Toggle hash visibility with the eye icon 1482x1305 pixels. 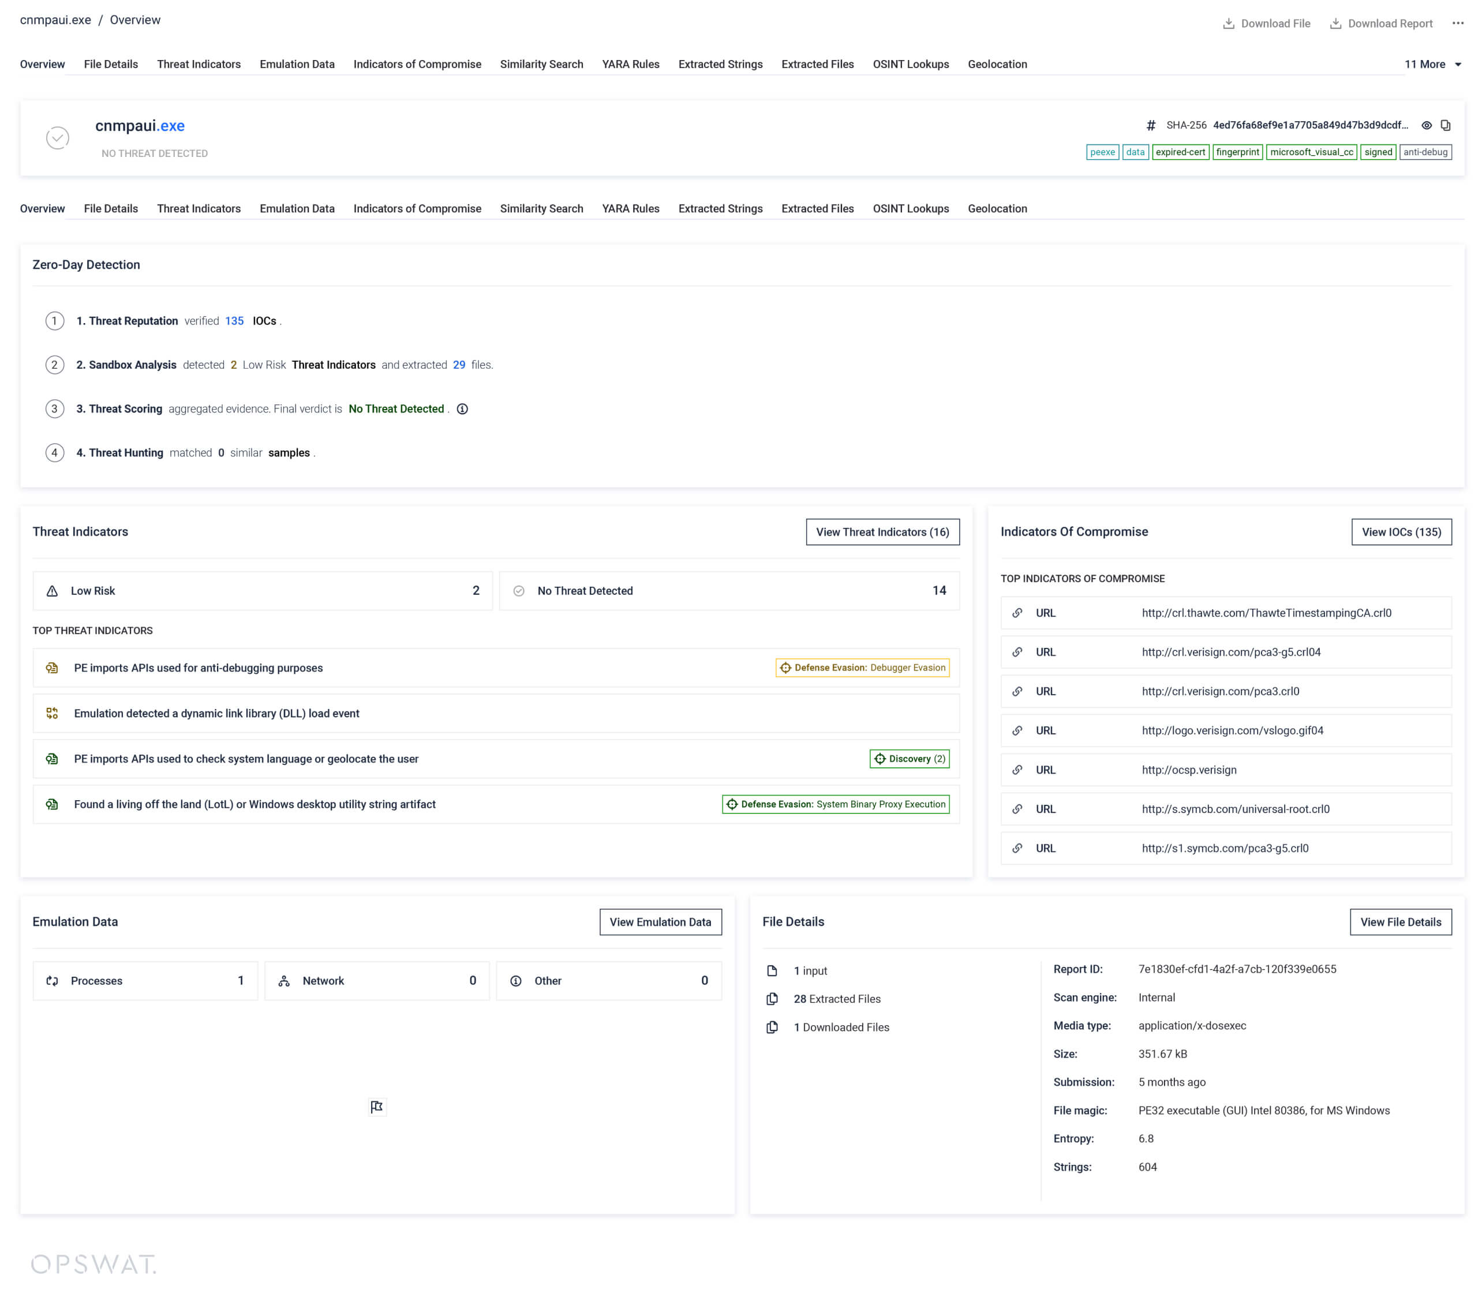pos(1426,125)
